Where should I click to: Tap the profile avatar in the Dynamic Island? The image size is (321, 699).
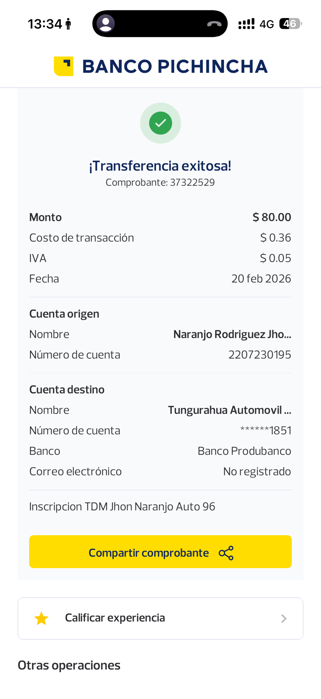point(106,23)
